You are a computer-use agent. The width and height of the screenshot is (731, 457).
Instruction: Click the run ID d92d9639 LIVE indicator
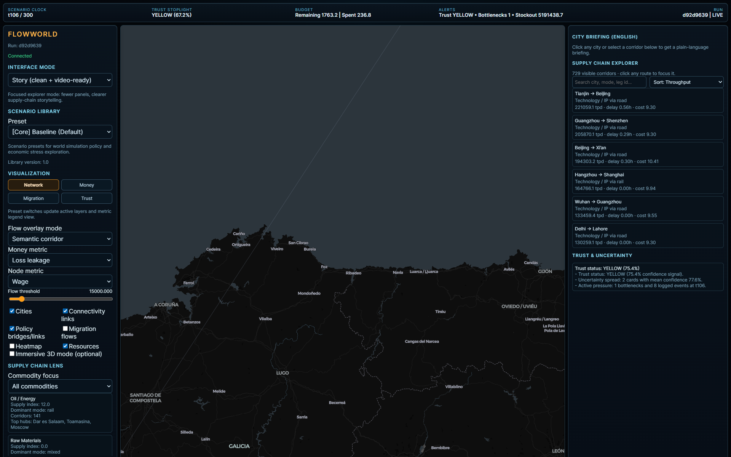click(703, 15)
